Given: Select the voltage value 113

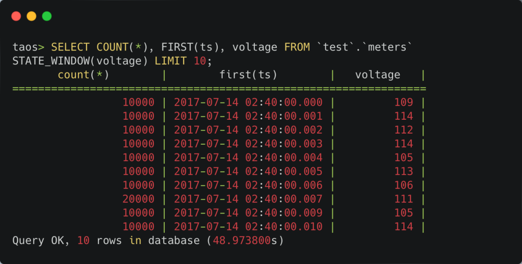Looking at the screenshot, I should pos(404,171).
